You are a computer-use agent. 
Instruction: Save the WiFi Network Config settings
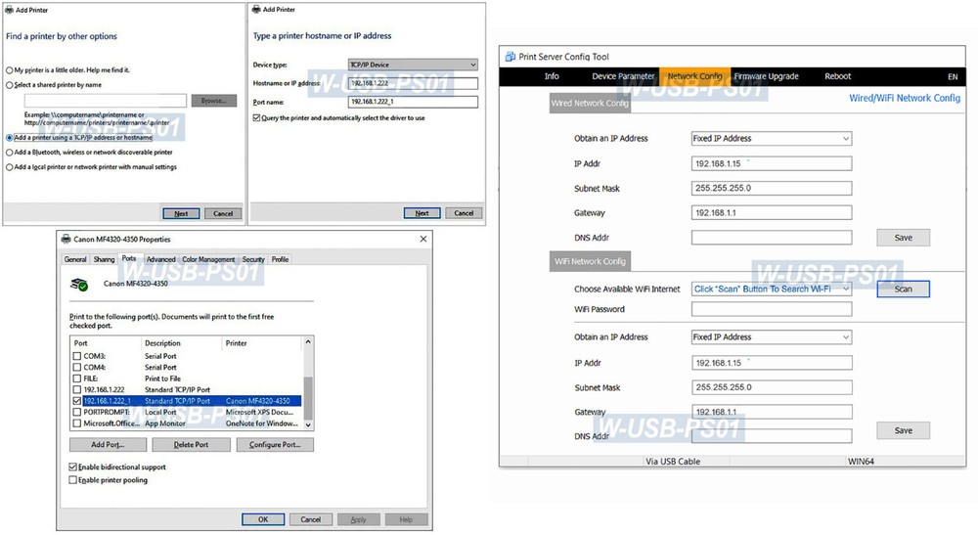point(903,430)
